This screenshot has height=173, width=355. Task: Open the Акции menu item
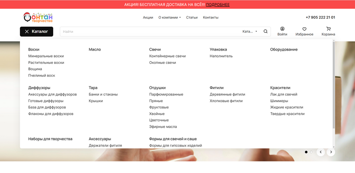click(x=148, y=17)
